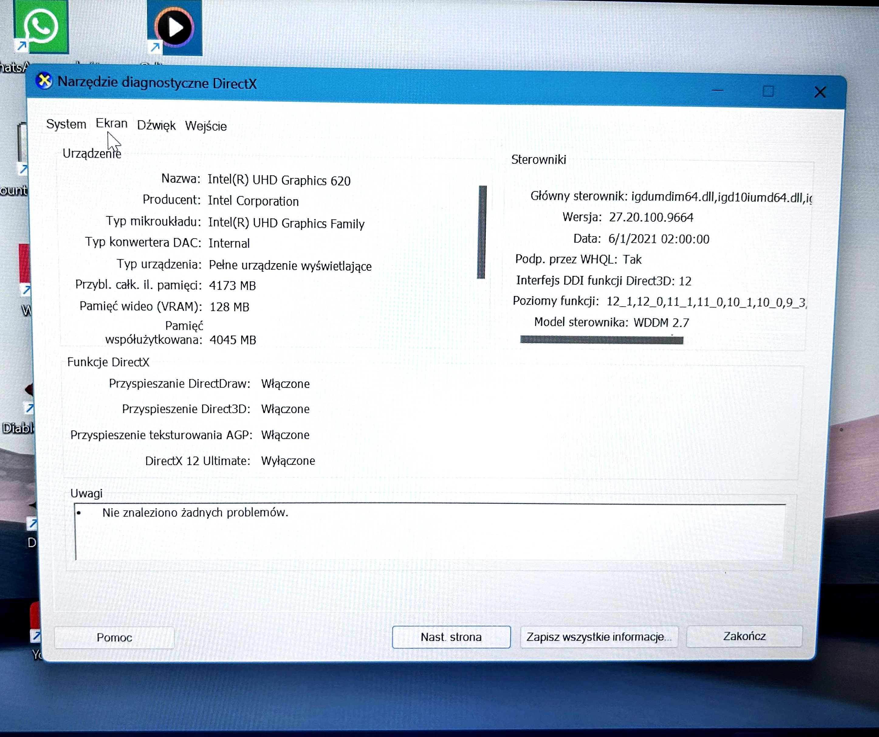Select the driver version 27.20.100.9664
The height and width of the screenshot is (737, 879).
tap(651, 217)
